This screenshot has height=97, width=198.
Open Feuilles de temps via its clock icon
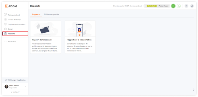[5, 20]
